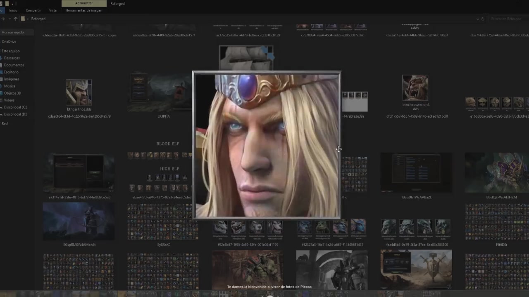Select the f62327a3-16c7 folder thumbnail
Viewport: 529px width, 297px height.
(332, 230)
